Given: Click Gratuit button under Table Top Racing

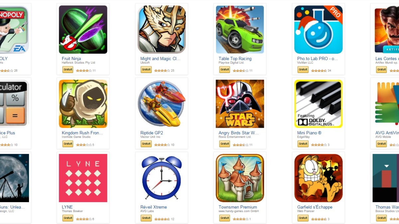Looking at the screenshot, I should point(225,70).
